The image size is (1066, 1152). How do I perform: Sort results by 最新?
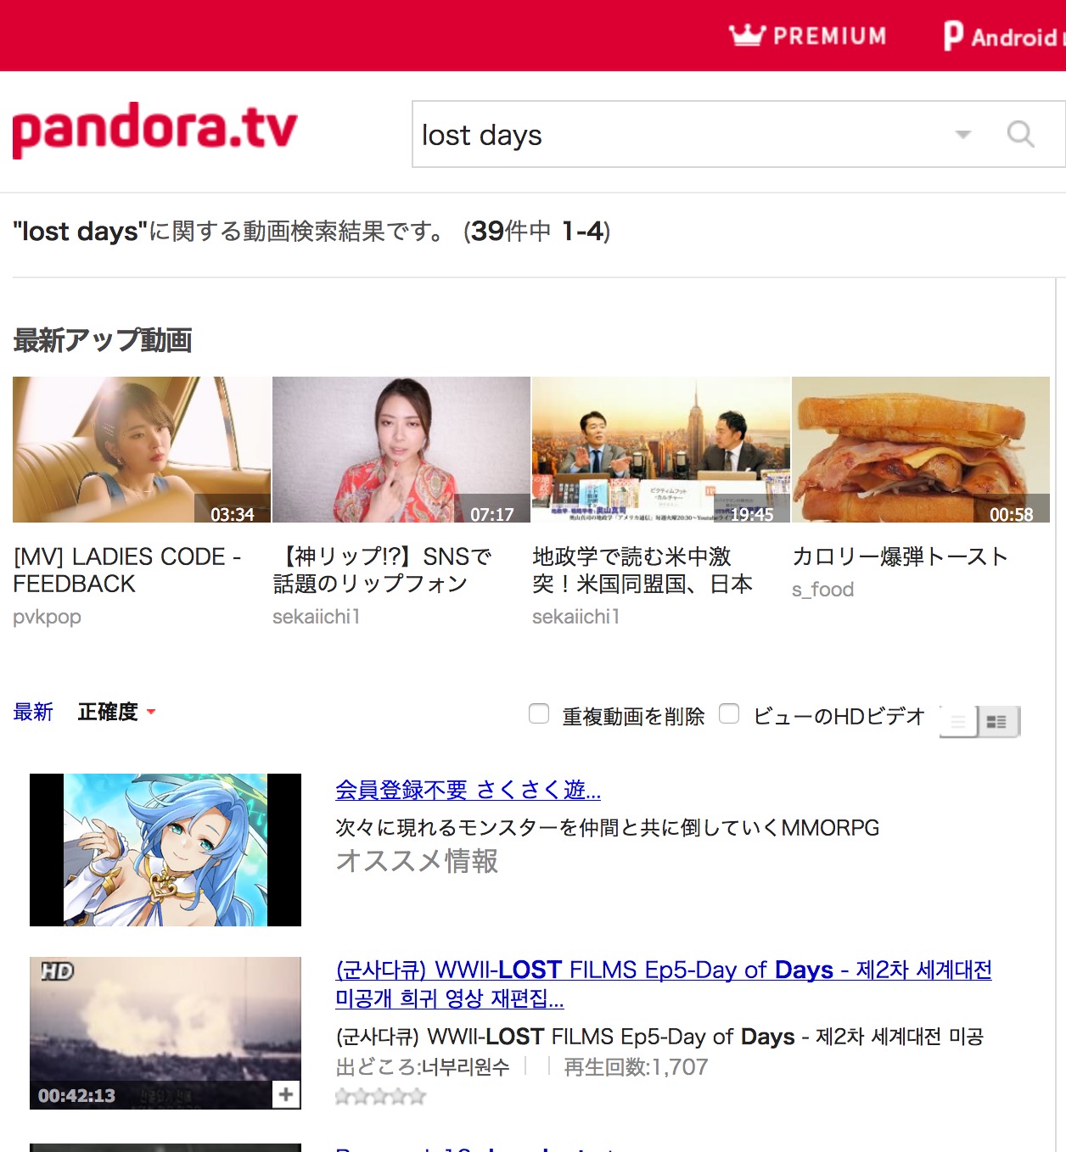click(33, 712)
